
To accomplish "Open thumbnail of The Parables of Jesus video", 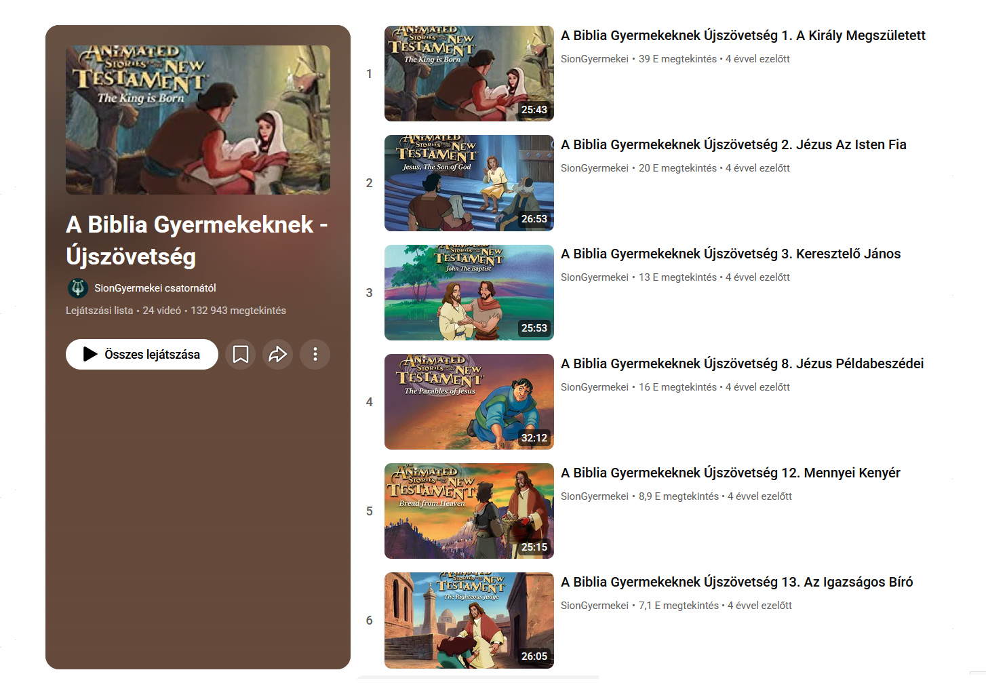I will tap(469, 401).
